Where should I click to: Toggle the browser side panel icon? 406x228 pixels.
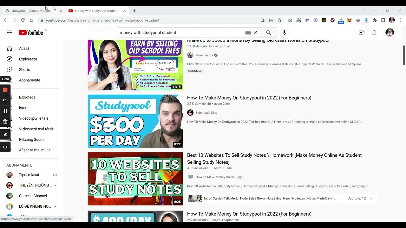coord(383,20)
